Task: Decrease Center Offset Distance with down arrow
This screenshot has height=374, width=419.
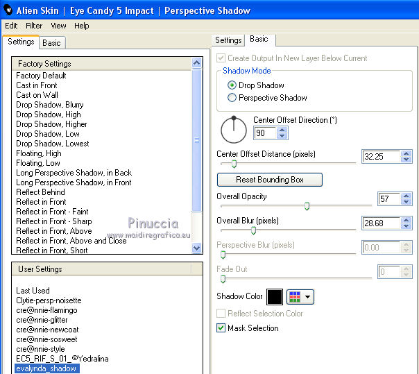Action: (x=407, y=160)
